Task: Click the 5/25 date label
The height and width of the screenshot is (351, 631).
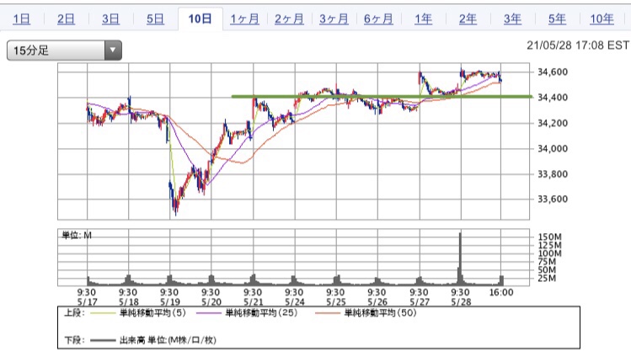Action: 336,302
